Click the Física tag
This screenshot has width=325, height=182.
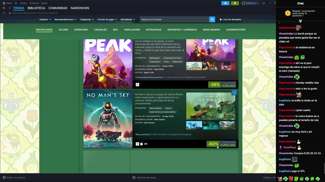166,62
